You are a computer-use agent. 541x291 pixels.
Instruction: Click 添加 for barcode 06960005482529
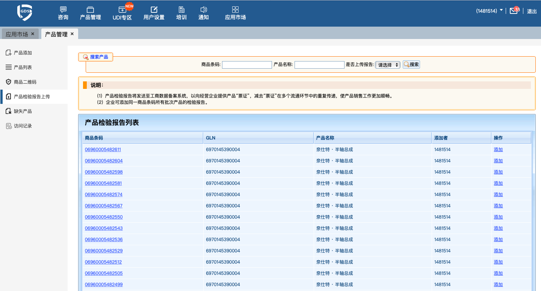tap(498, 251)
